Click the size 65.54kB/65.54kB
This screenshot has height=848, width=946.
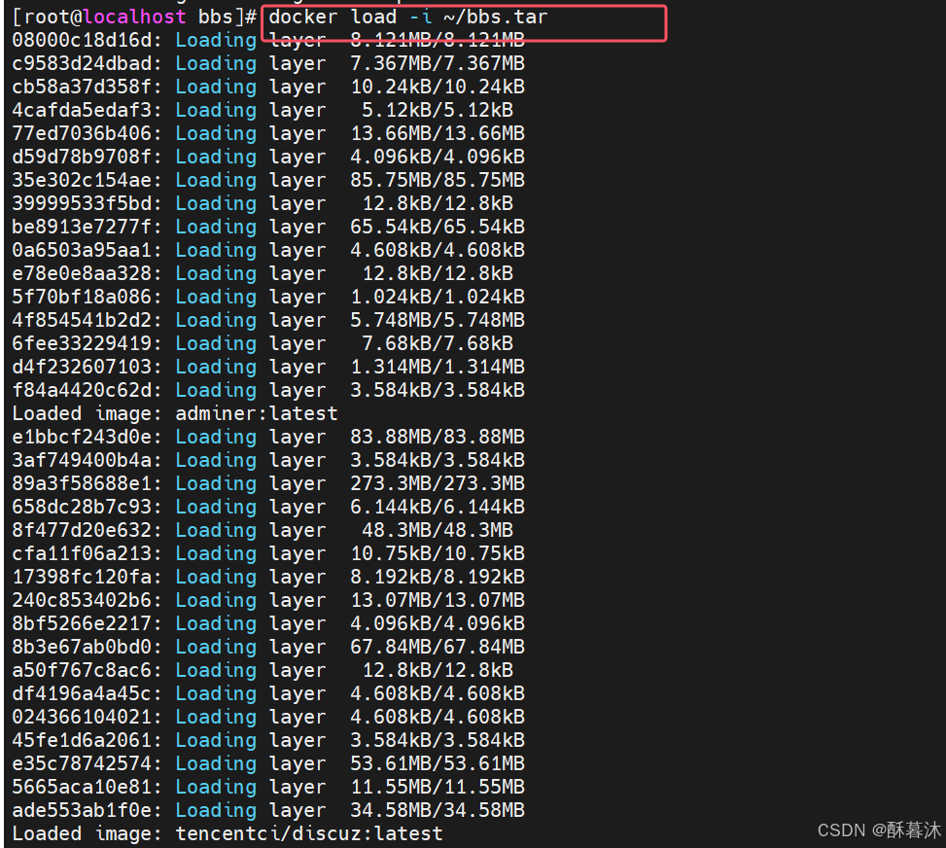coord(438,227)
